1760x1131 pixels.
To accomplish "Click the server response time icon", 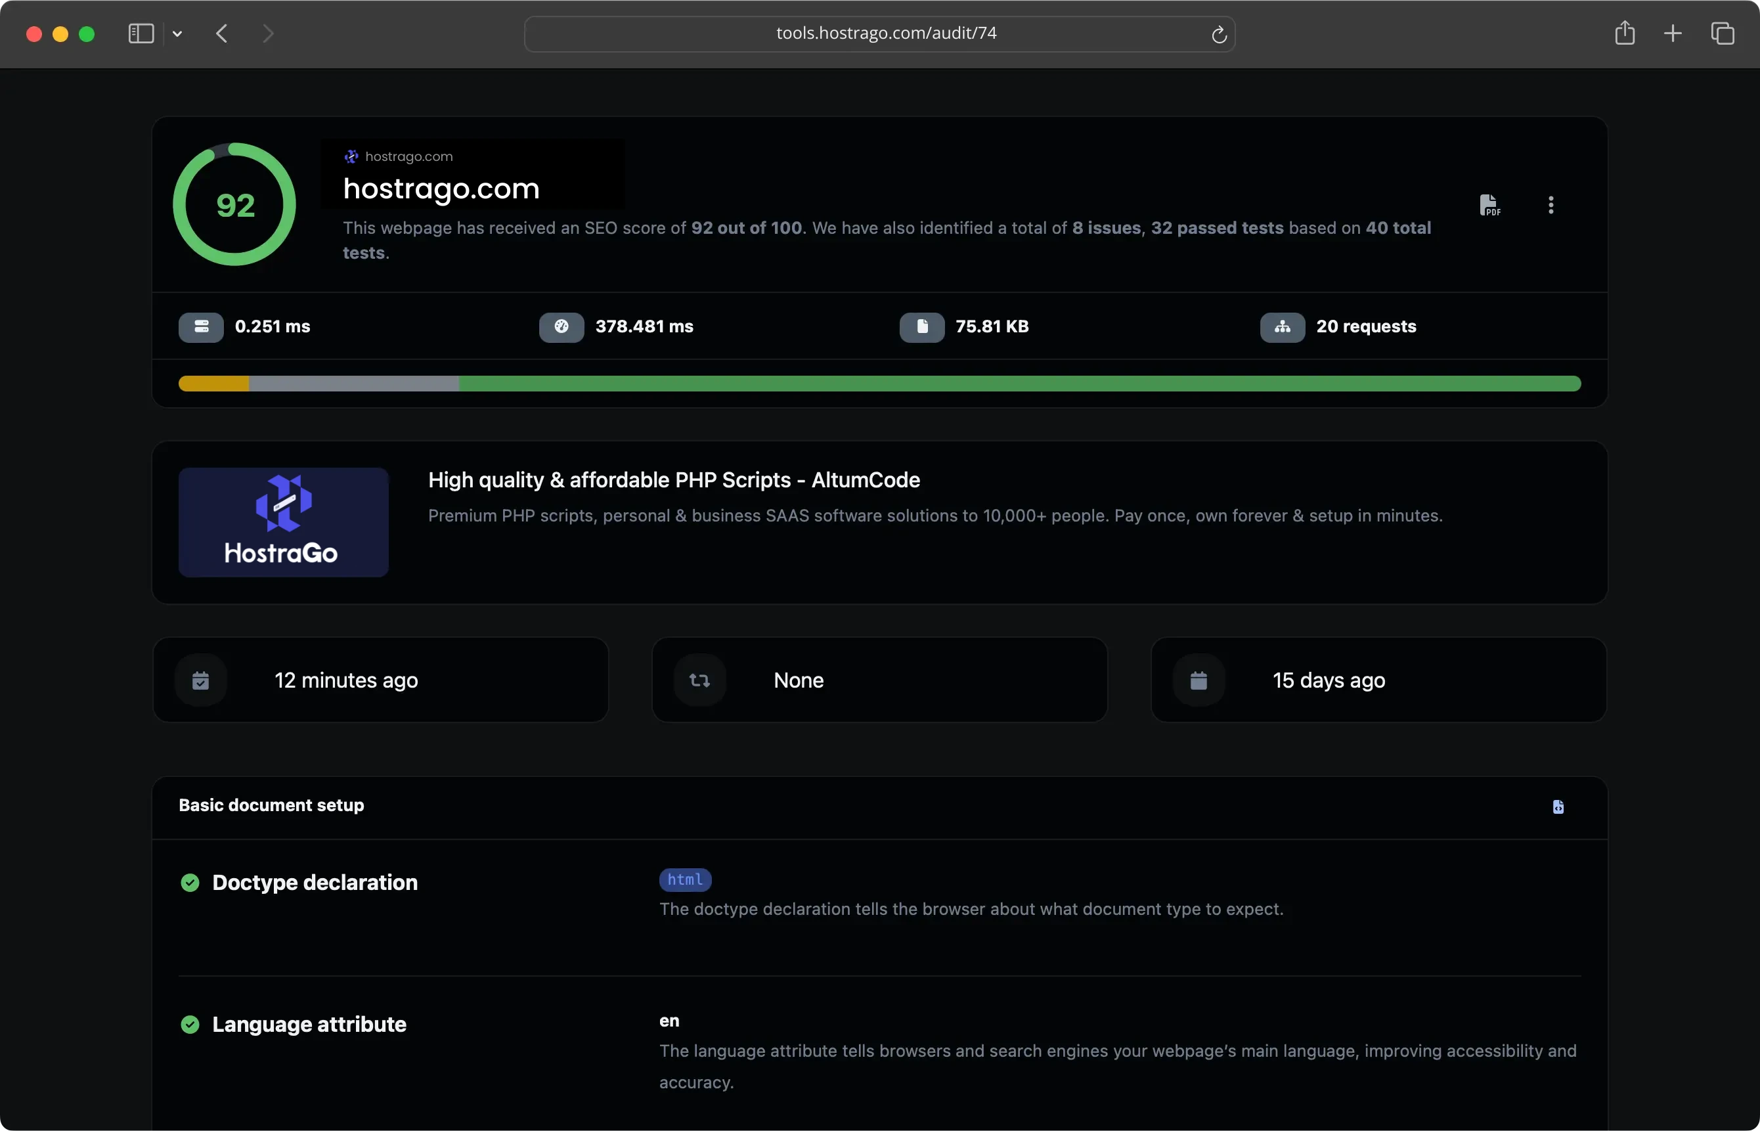I will click(201, 327).
